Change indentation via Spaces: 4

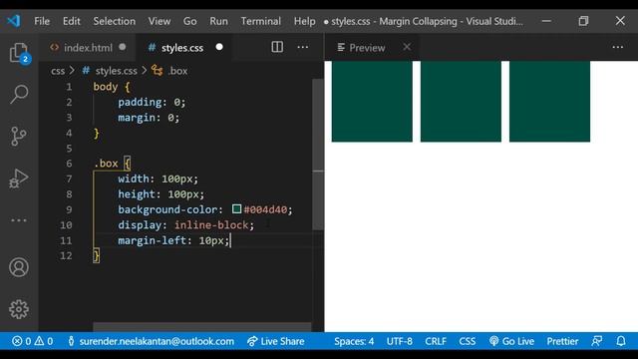pyautogui.click(x=354, y=341)
